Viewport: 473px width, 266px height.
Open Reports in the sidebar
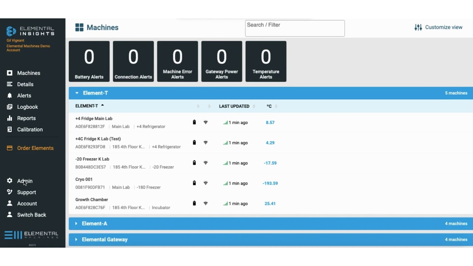(26, 118)
